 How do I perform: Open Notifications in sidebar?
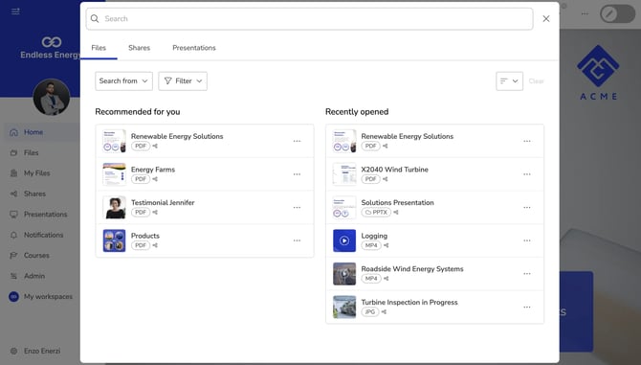tap(42, 235)
